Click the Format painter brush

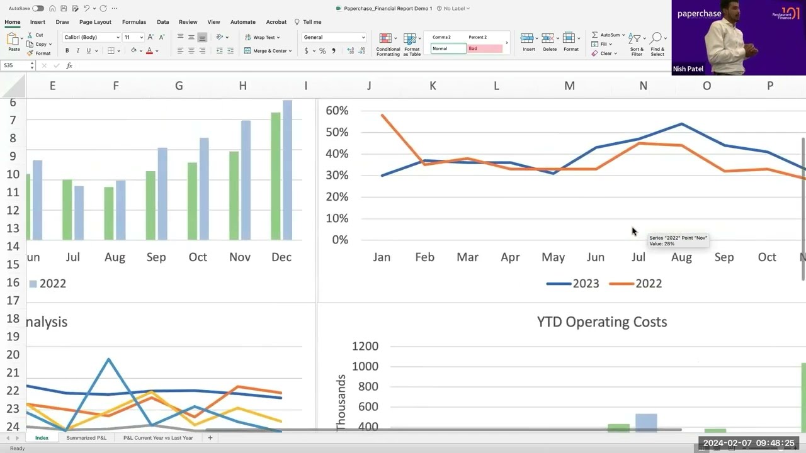click(x=38, y=53)
